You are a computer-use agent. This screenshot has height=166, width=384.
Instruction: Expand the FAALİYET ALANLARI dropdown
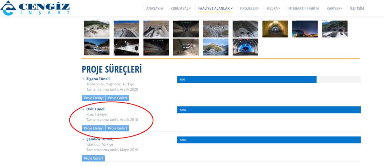(x=215, y=8)
